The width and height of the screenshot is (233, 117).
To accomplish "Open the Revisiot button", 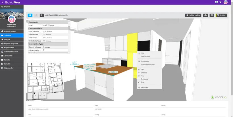I will click(x=221, y=15).
